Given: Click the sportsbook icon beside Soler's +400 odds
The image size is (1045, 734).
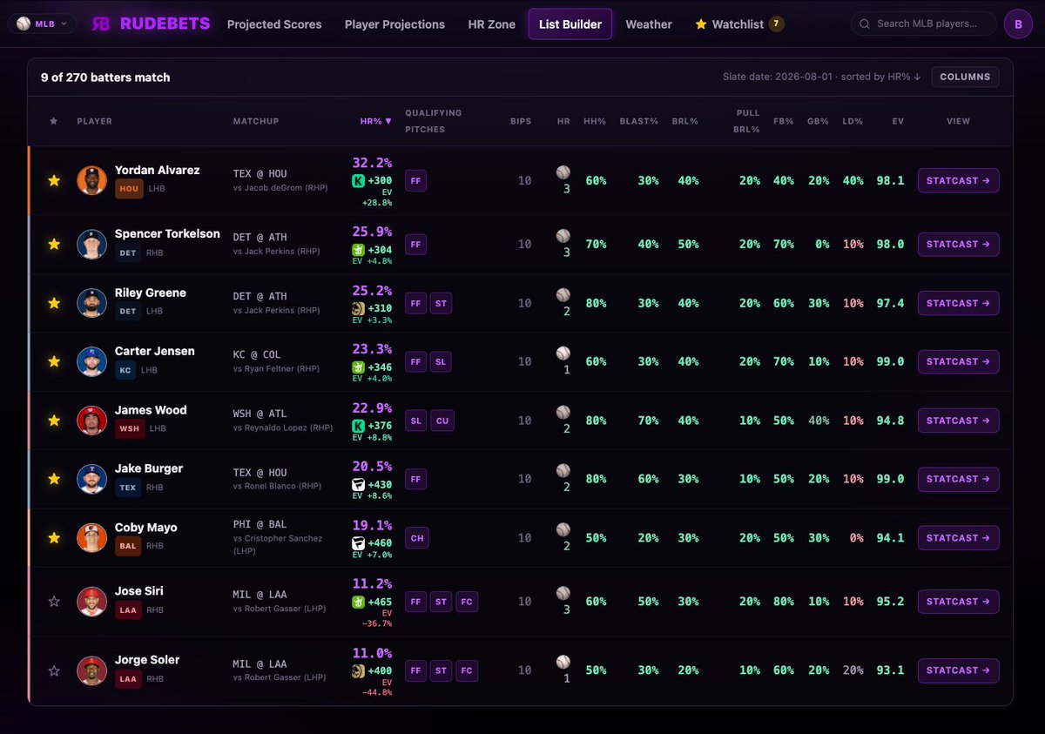Looking at the screenshot, I should point(357,671).
